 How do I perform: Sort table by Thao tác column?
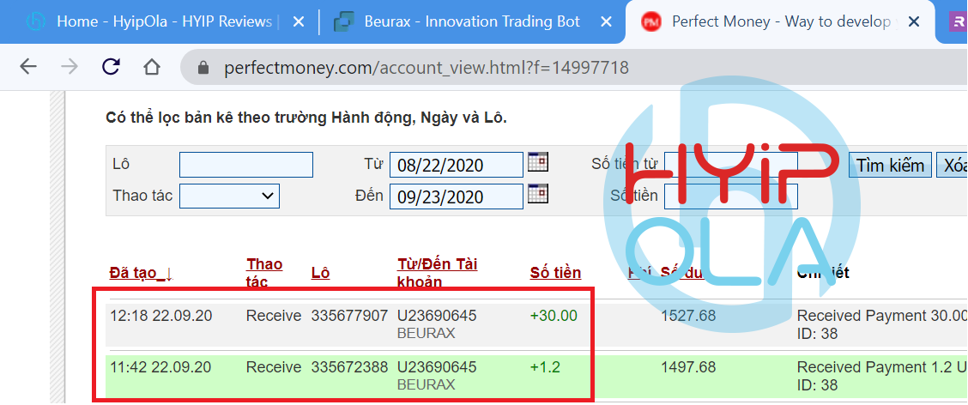point(265,273)
